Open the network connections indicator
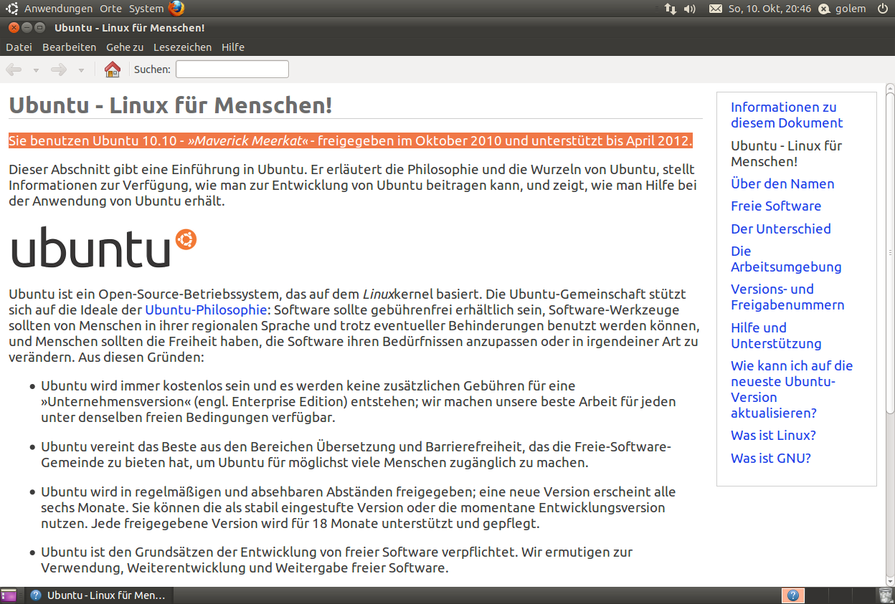Image resolution: width=895 pixels, height=604 pixels. pyautogui.click(x=671, y=9)
